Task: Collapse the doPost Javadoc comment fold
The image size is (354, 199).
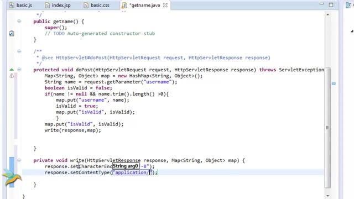Action: pos(19,51)
